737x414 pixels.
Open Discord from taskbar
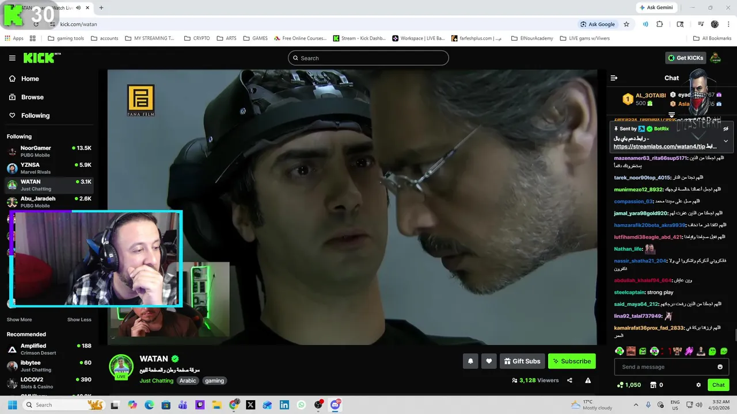pyautogui.click(x=335, y=405)
